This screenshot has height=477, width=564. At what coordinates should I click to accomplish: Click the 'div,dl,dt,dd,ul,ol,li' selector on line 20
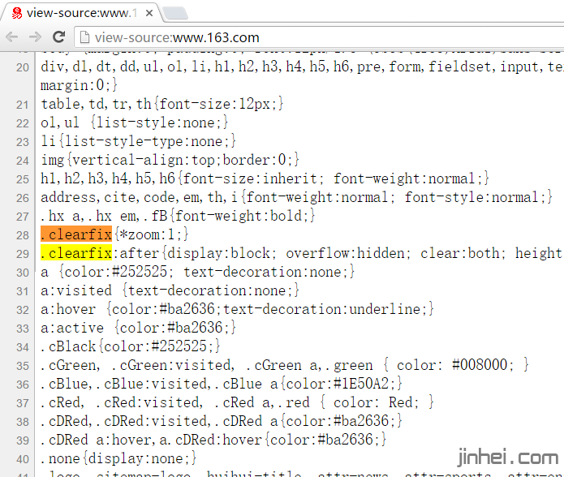[x=126, y=67]
